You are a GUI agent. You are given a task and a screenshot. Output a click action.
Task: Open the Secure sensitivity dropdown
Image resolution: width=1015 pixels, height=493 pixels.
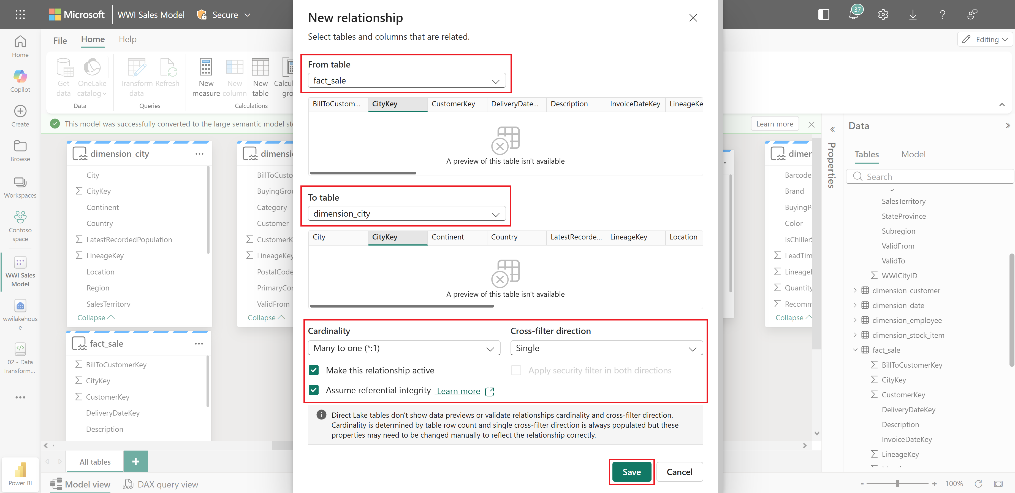pos(224,15)
